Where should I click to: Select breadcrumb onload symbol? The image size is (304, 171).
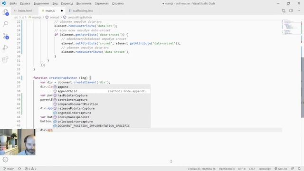52,17
